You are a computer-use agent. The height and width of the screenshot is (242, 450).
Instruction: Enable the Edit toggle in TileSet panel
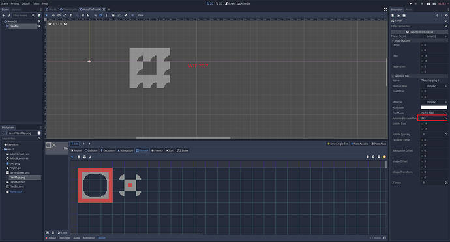[x=75, y=144]
